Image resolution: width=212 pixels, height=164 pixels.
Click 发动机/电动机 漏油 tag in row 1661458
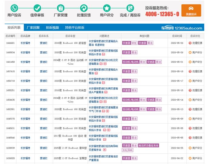pyautogui.click(x=134, y=62)
